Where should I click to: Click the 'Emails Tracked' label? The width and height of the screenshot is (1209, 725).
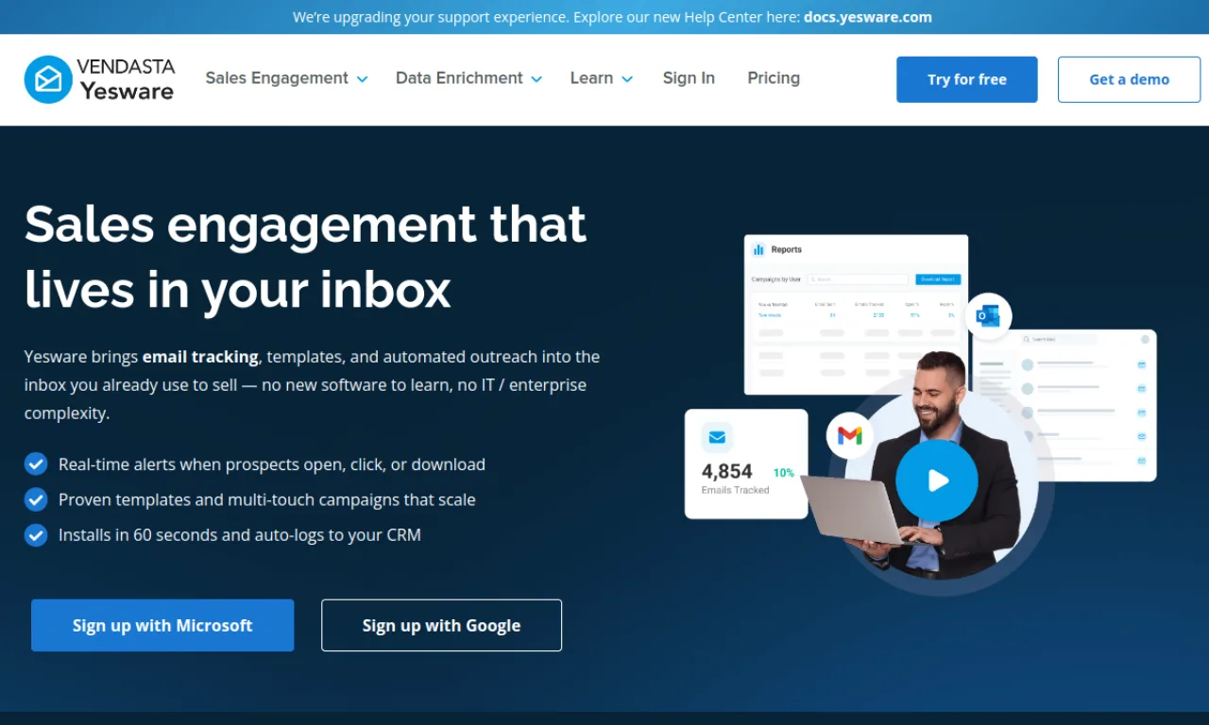tap(735, 490)
